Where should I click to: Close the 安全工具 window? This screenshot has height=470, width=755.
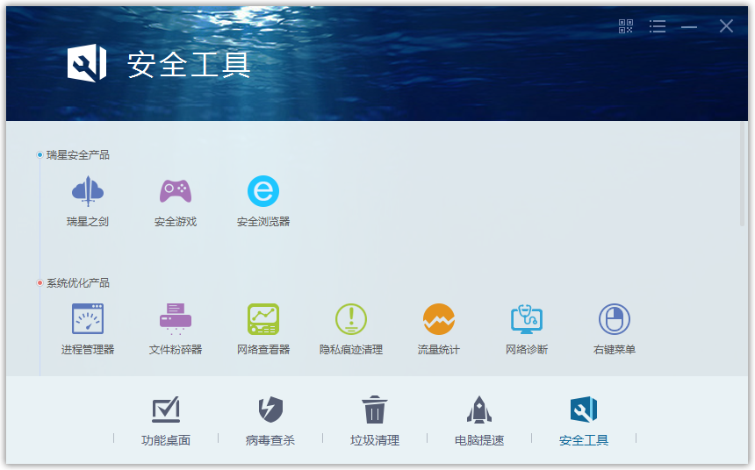(x=726, y=26)
